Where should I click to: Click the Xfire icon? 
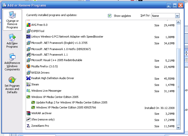(x=28, y=119)
